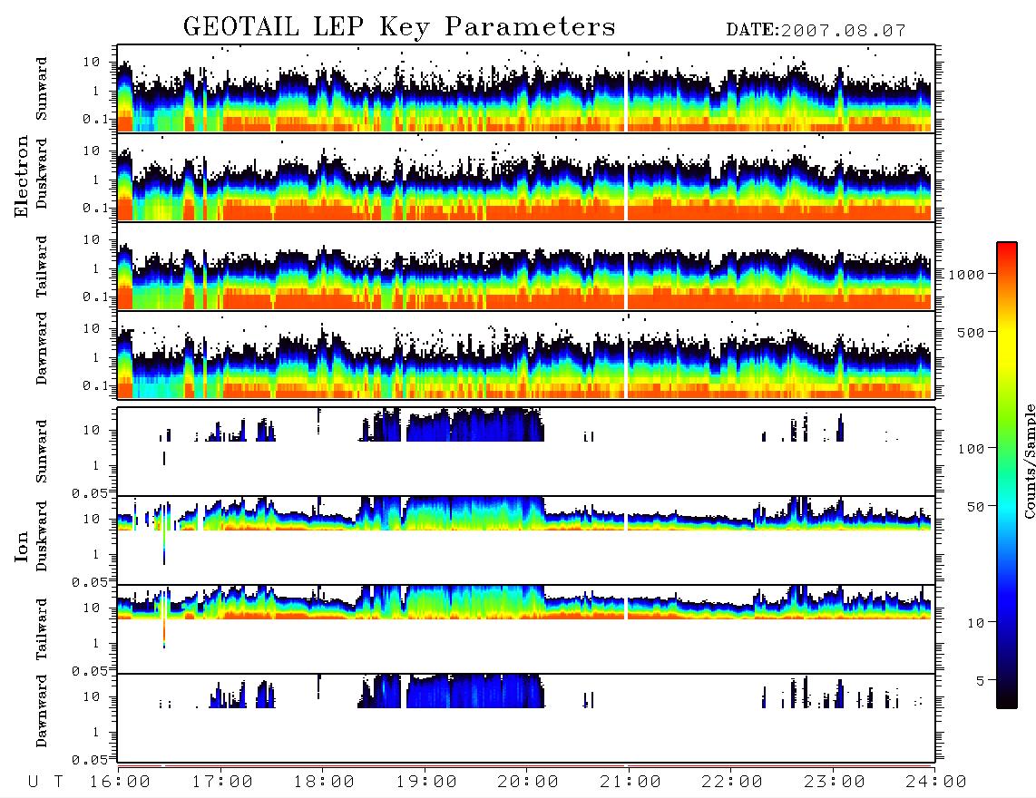Click the 1000 value on the color scale

tap(966, 275)
